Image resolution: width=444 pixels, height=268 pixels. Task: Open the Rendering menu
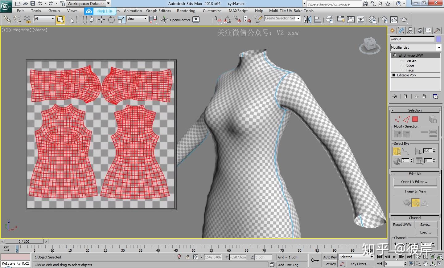(x=186, y=10)
